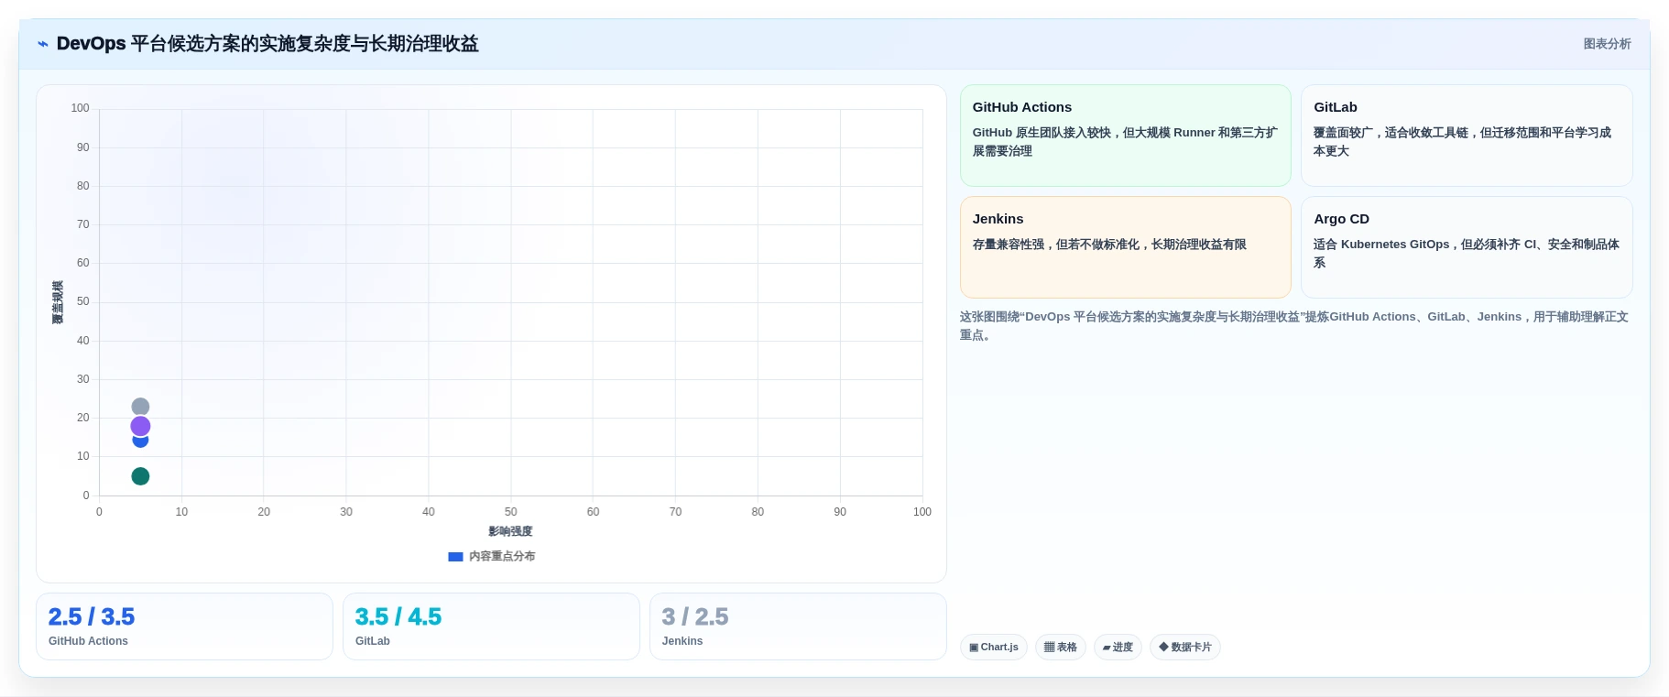
Task: Click the 数据卡片 tag chip
Action: pos(1185,648)
